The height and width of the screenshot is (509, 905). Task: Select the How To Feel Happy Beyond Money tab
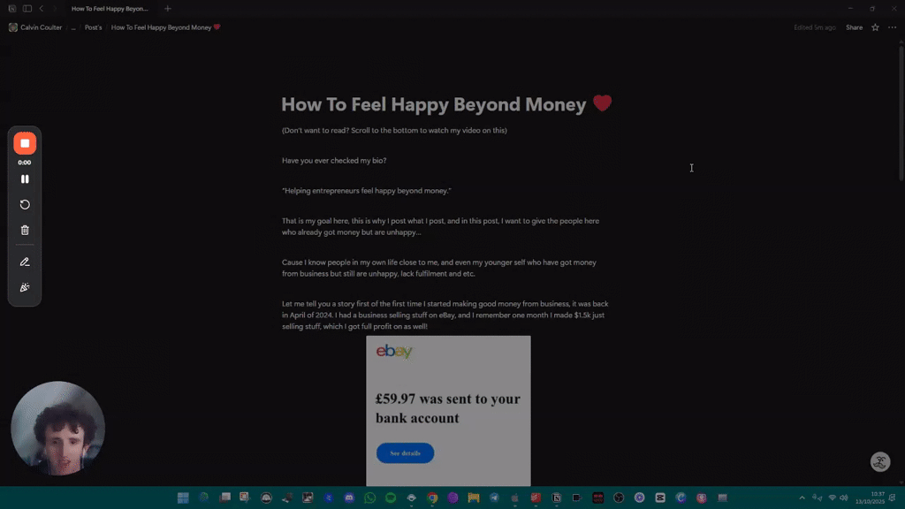(x=110, y=9)
